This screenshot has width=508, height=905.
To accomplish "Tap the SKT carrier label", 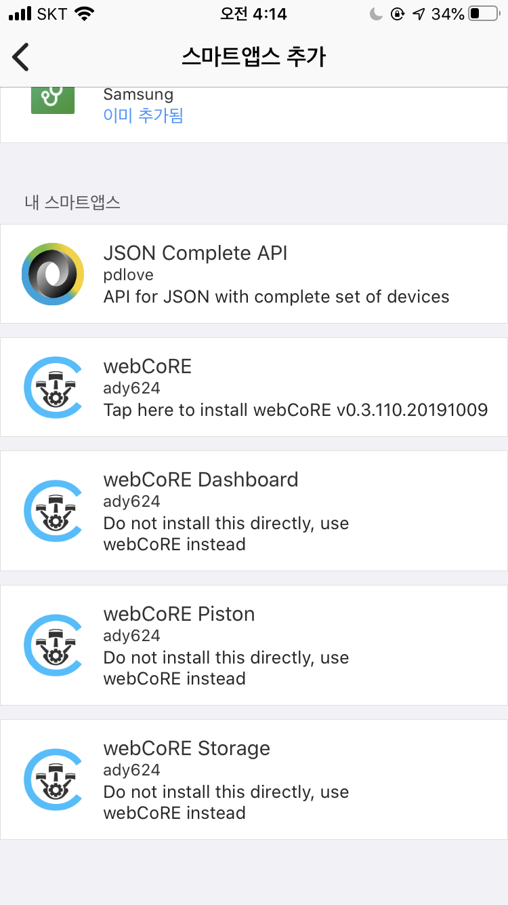I will 53,14.
